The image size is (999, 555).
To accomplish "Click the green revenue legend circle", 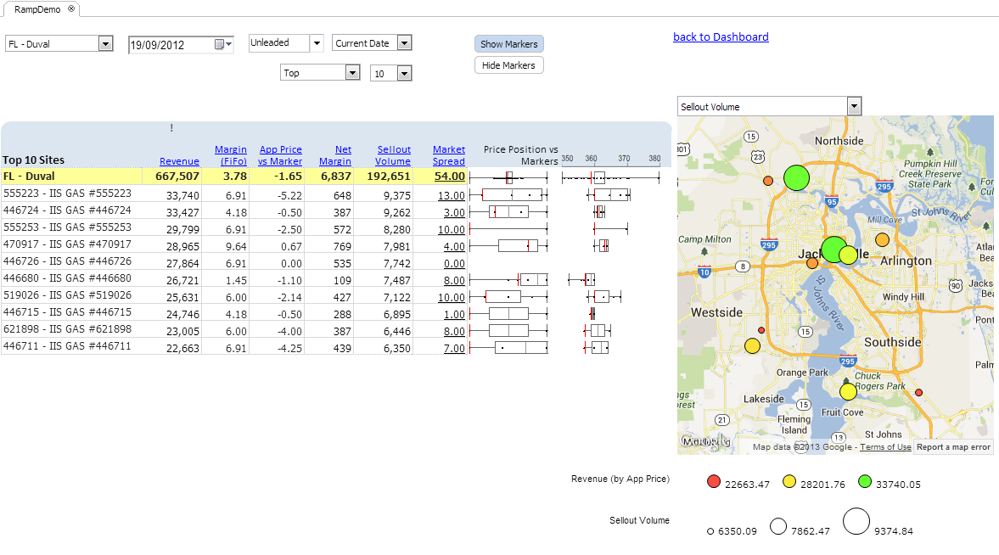I will tap(865, 482).
